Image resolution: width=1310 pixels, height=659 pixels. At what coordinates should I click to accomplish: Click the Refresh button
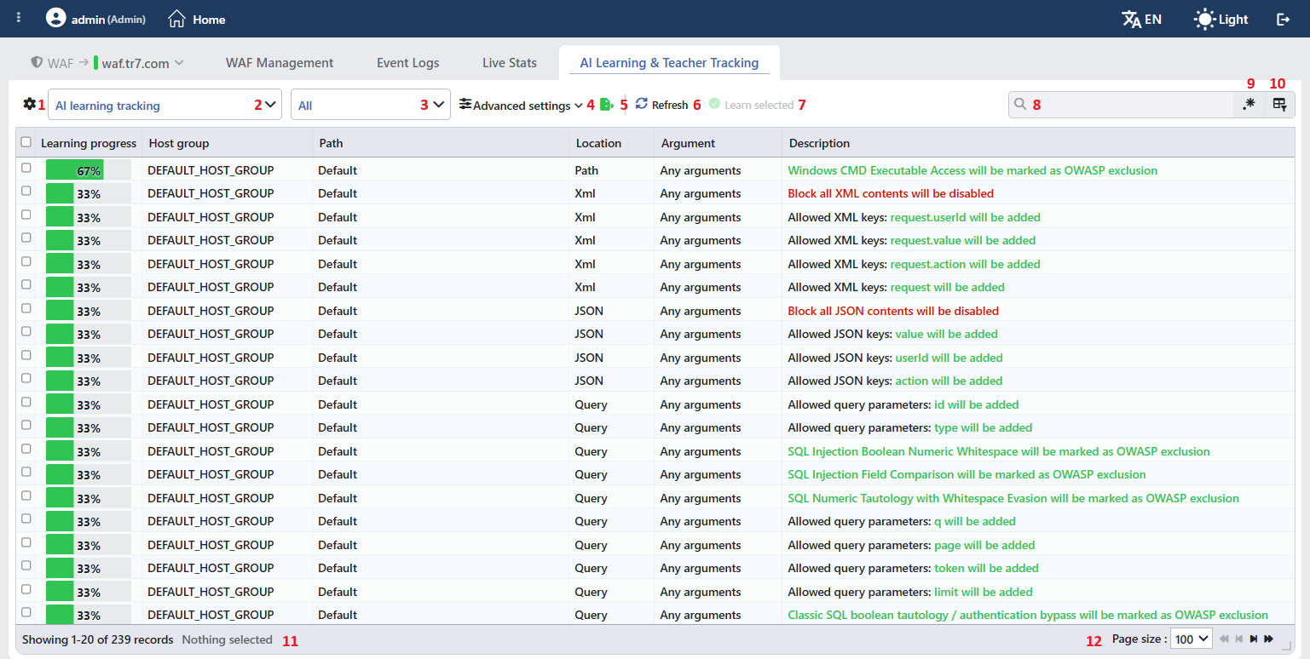click(661, 105)
